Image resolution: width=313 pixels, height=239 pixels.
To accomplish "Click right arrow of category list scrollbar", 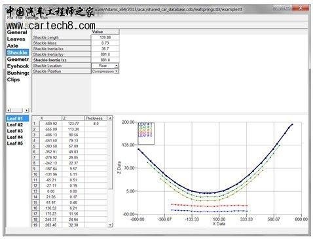I will point(27,110).
